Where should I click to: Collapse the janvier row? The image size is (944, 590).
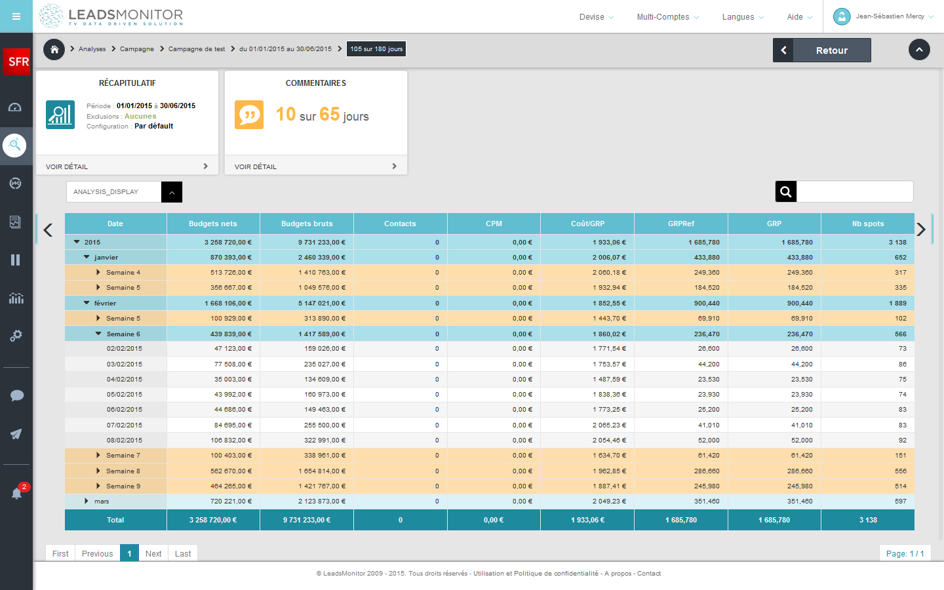click(87, 257)
